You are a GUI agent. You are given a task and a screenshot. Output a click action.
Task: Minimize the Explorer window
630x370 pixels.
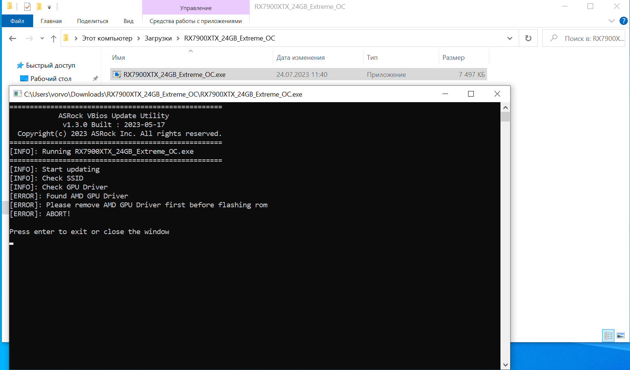click(x=565, y=6)
